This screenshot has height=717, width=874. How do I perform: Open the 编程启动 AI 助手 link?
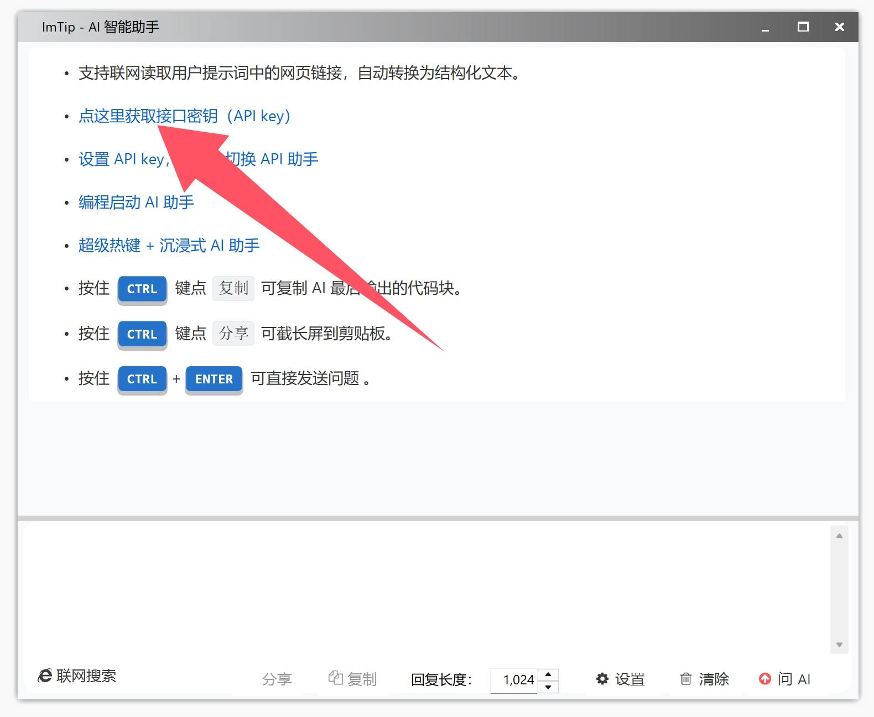coord(136,202)
